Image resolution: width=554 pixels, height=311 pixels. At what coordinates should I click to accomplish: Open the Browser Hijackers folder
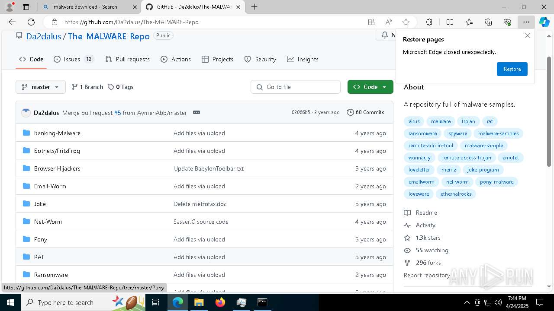pos(57,168)
